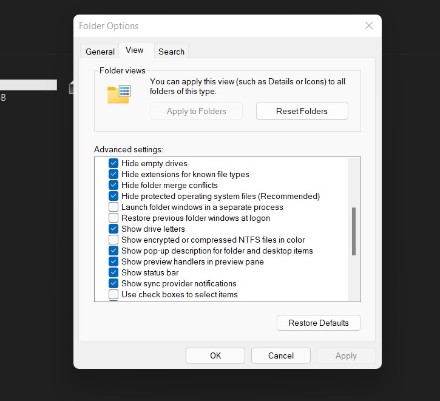Uncheck Hide empty drives

[x=113, y=163]
